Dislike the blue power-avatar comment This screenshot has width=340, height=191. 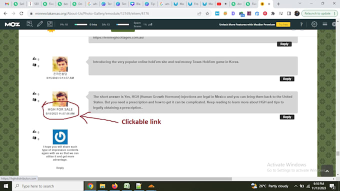point(34,138)
